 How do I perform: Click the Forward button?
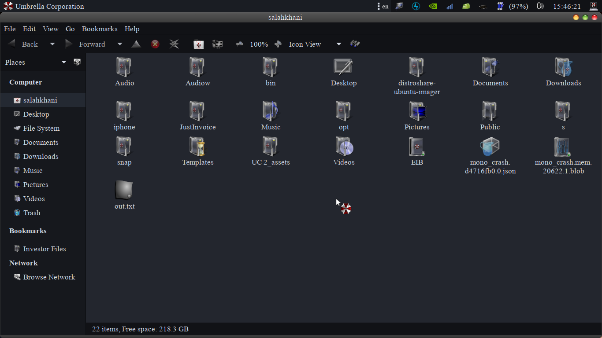85,44
